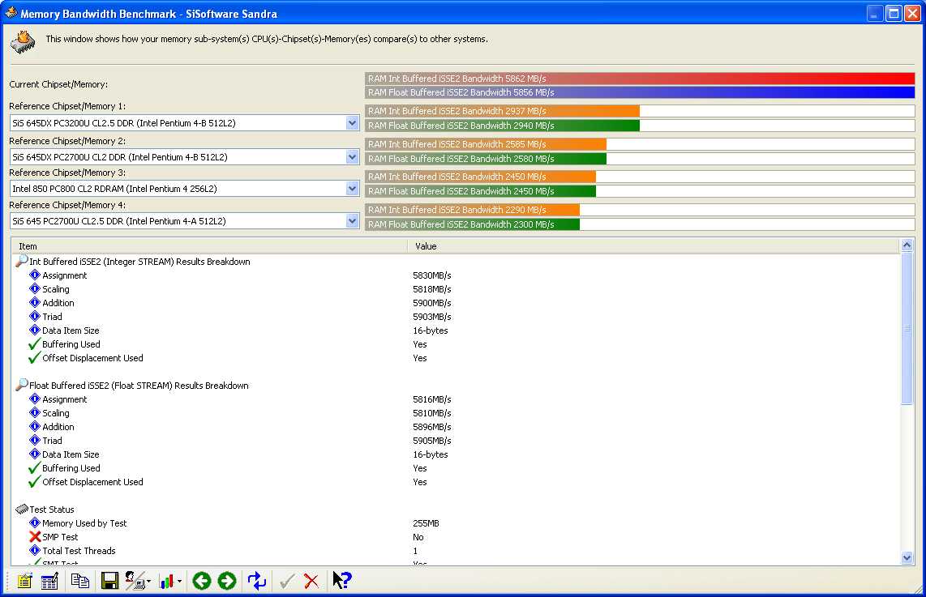Click the 255MB value

pyautogui.click(x=426, y=523)
